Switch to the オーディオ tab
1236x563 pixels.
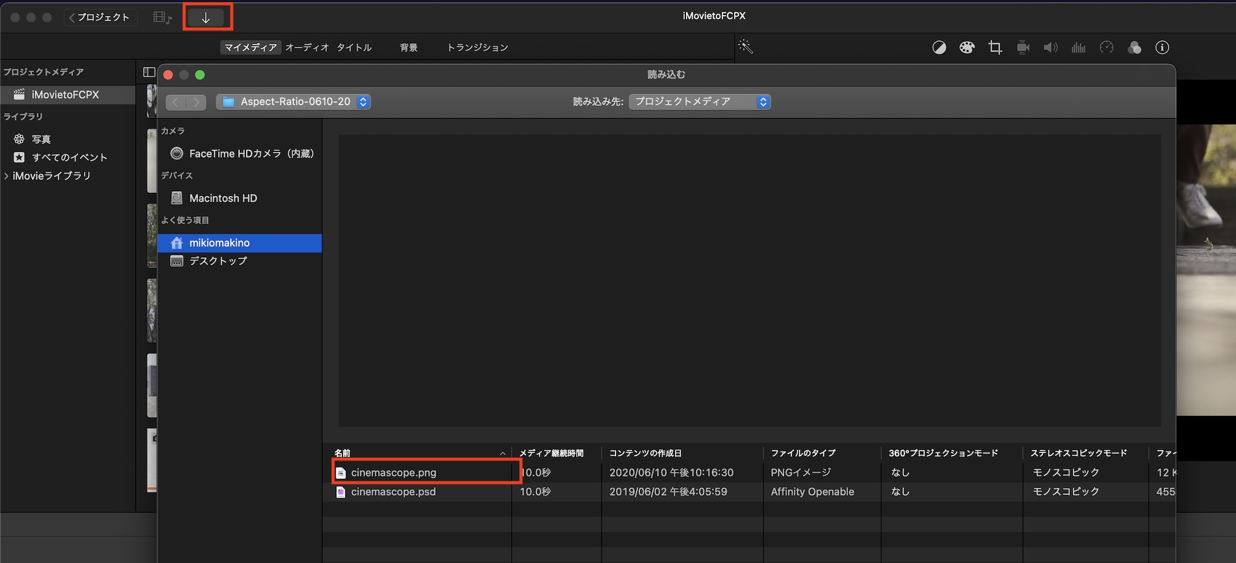point(307,48)
